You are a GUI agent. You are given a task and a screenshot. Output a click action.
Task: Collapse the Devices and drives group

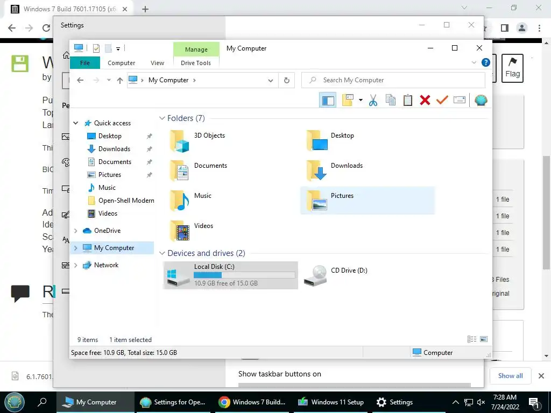(162, 253)
